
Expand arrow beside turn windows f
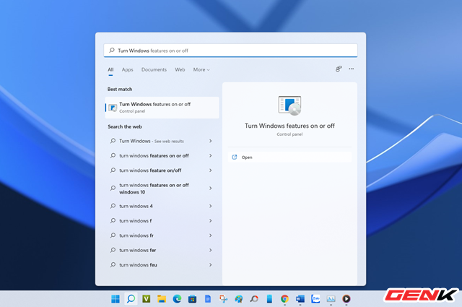[210, 221]
